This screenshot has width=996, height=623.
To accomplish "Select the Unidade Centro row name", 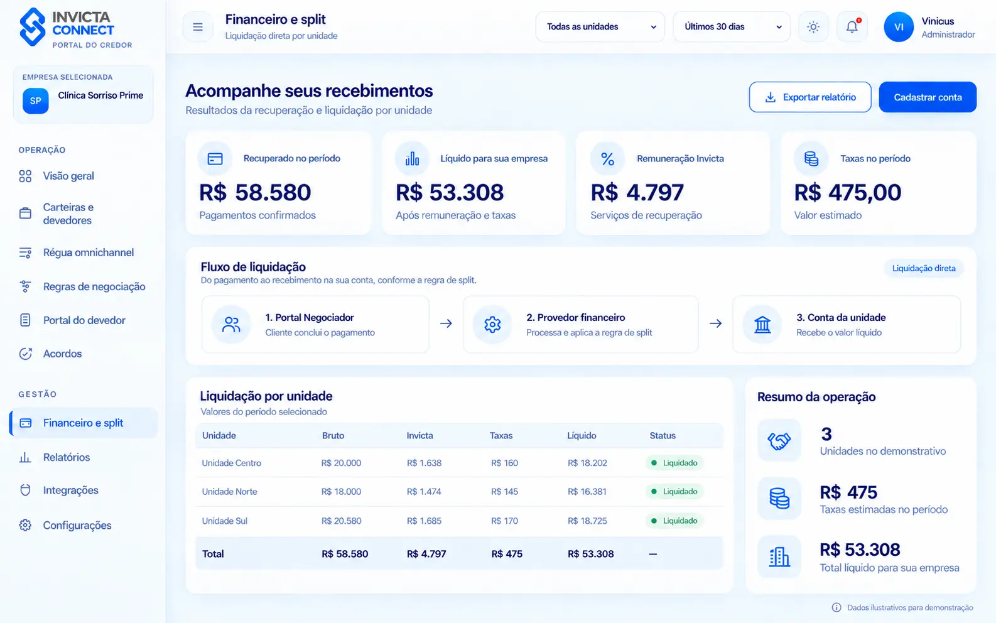I will 231,463.
